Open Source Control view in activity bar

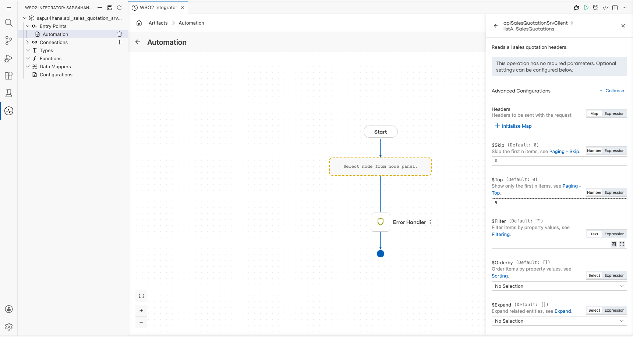point(9,40)
